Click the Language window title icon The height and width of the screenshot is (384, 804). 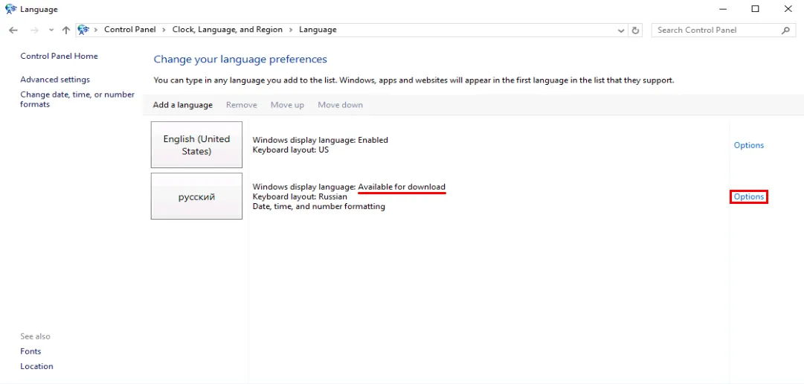click(x=10, y=9)
